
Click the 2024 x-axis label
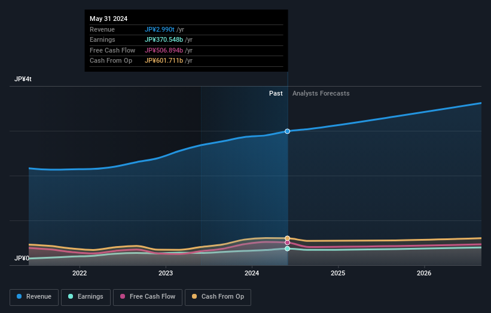tap(252, 273)
